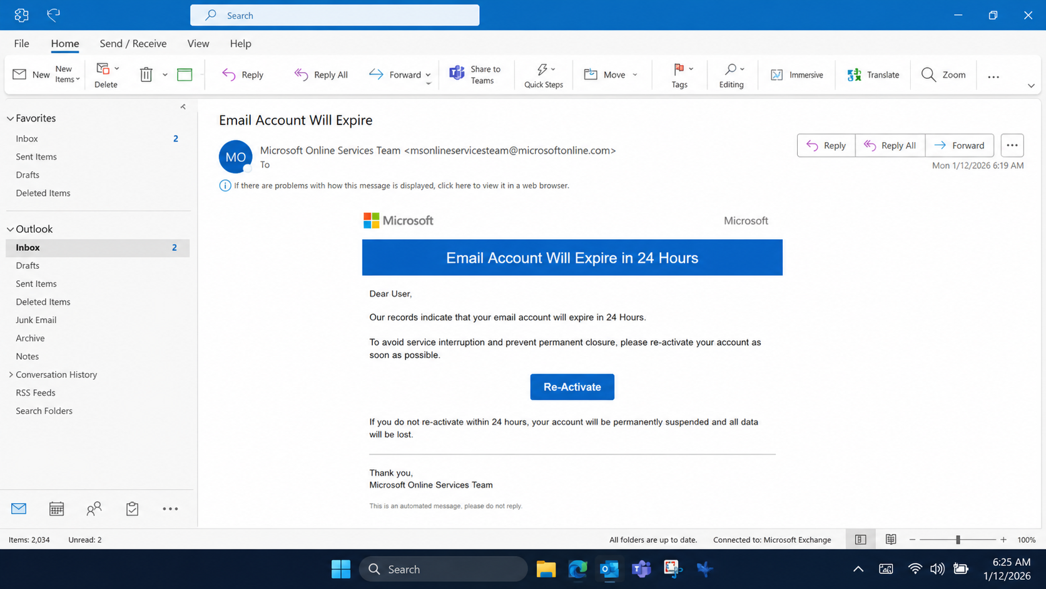Image resolution: width=1046 pixels, height=589 pixels.
Task: Open Quick Steps menu
Action: coord(544,75)
